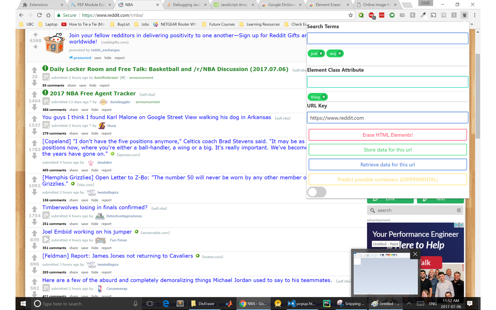The height and width of the screenshot is (310, 496).
Task: Switch to the Online Image tab
Action: (377, 5)
